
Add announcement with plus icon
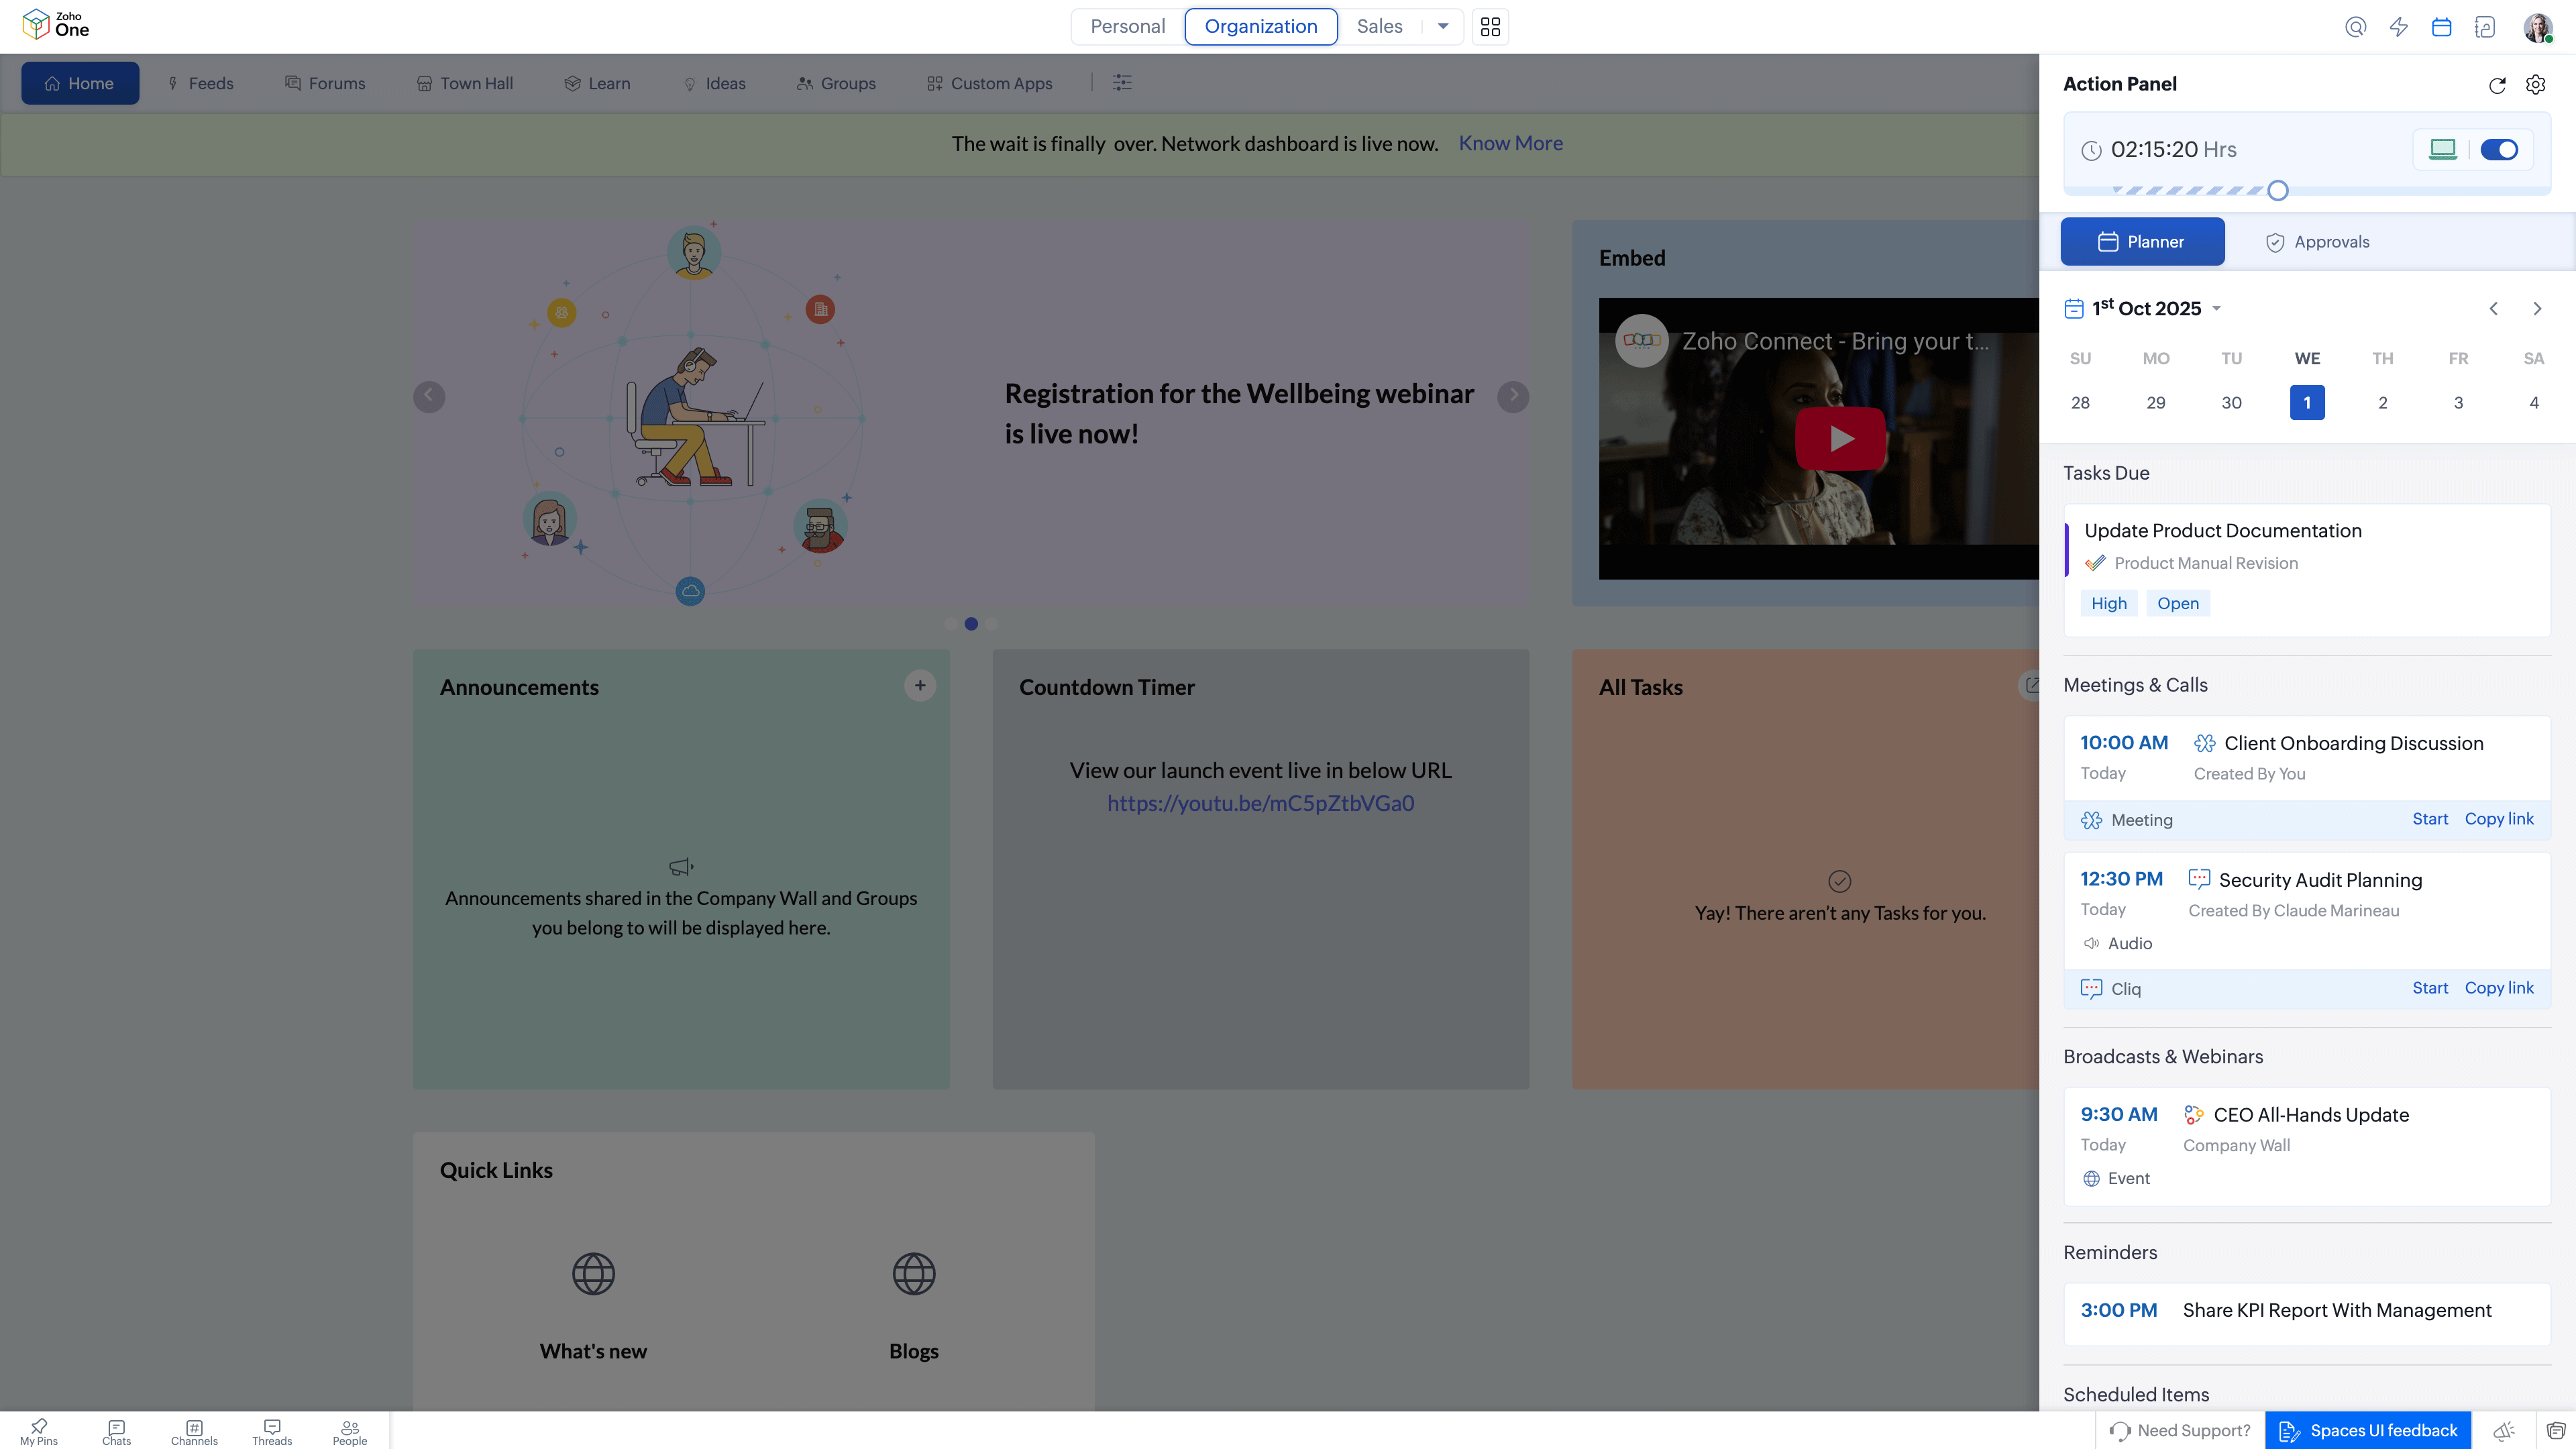point(920,686)
